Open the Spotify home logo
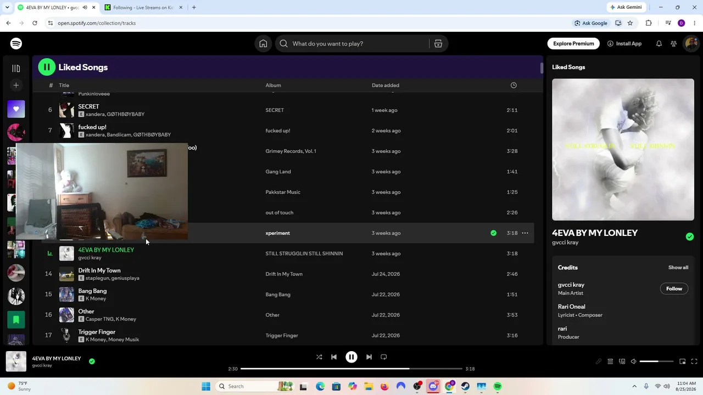This screenshot has height=395, width=703. pyautogui.click(x=16, y=44)
